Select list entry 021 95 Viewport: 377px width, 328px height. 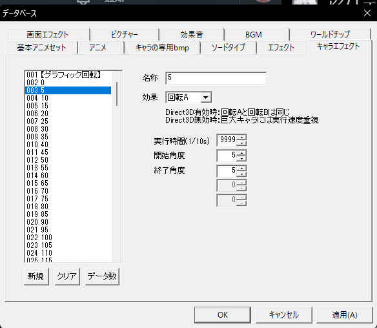(x=68, y=230)
